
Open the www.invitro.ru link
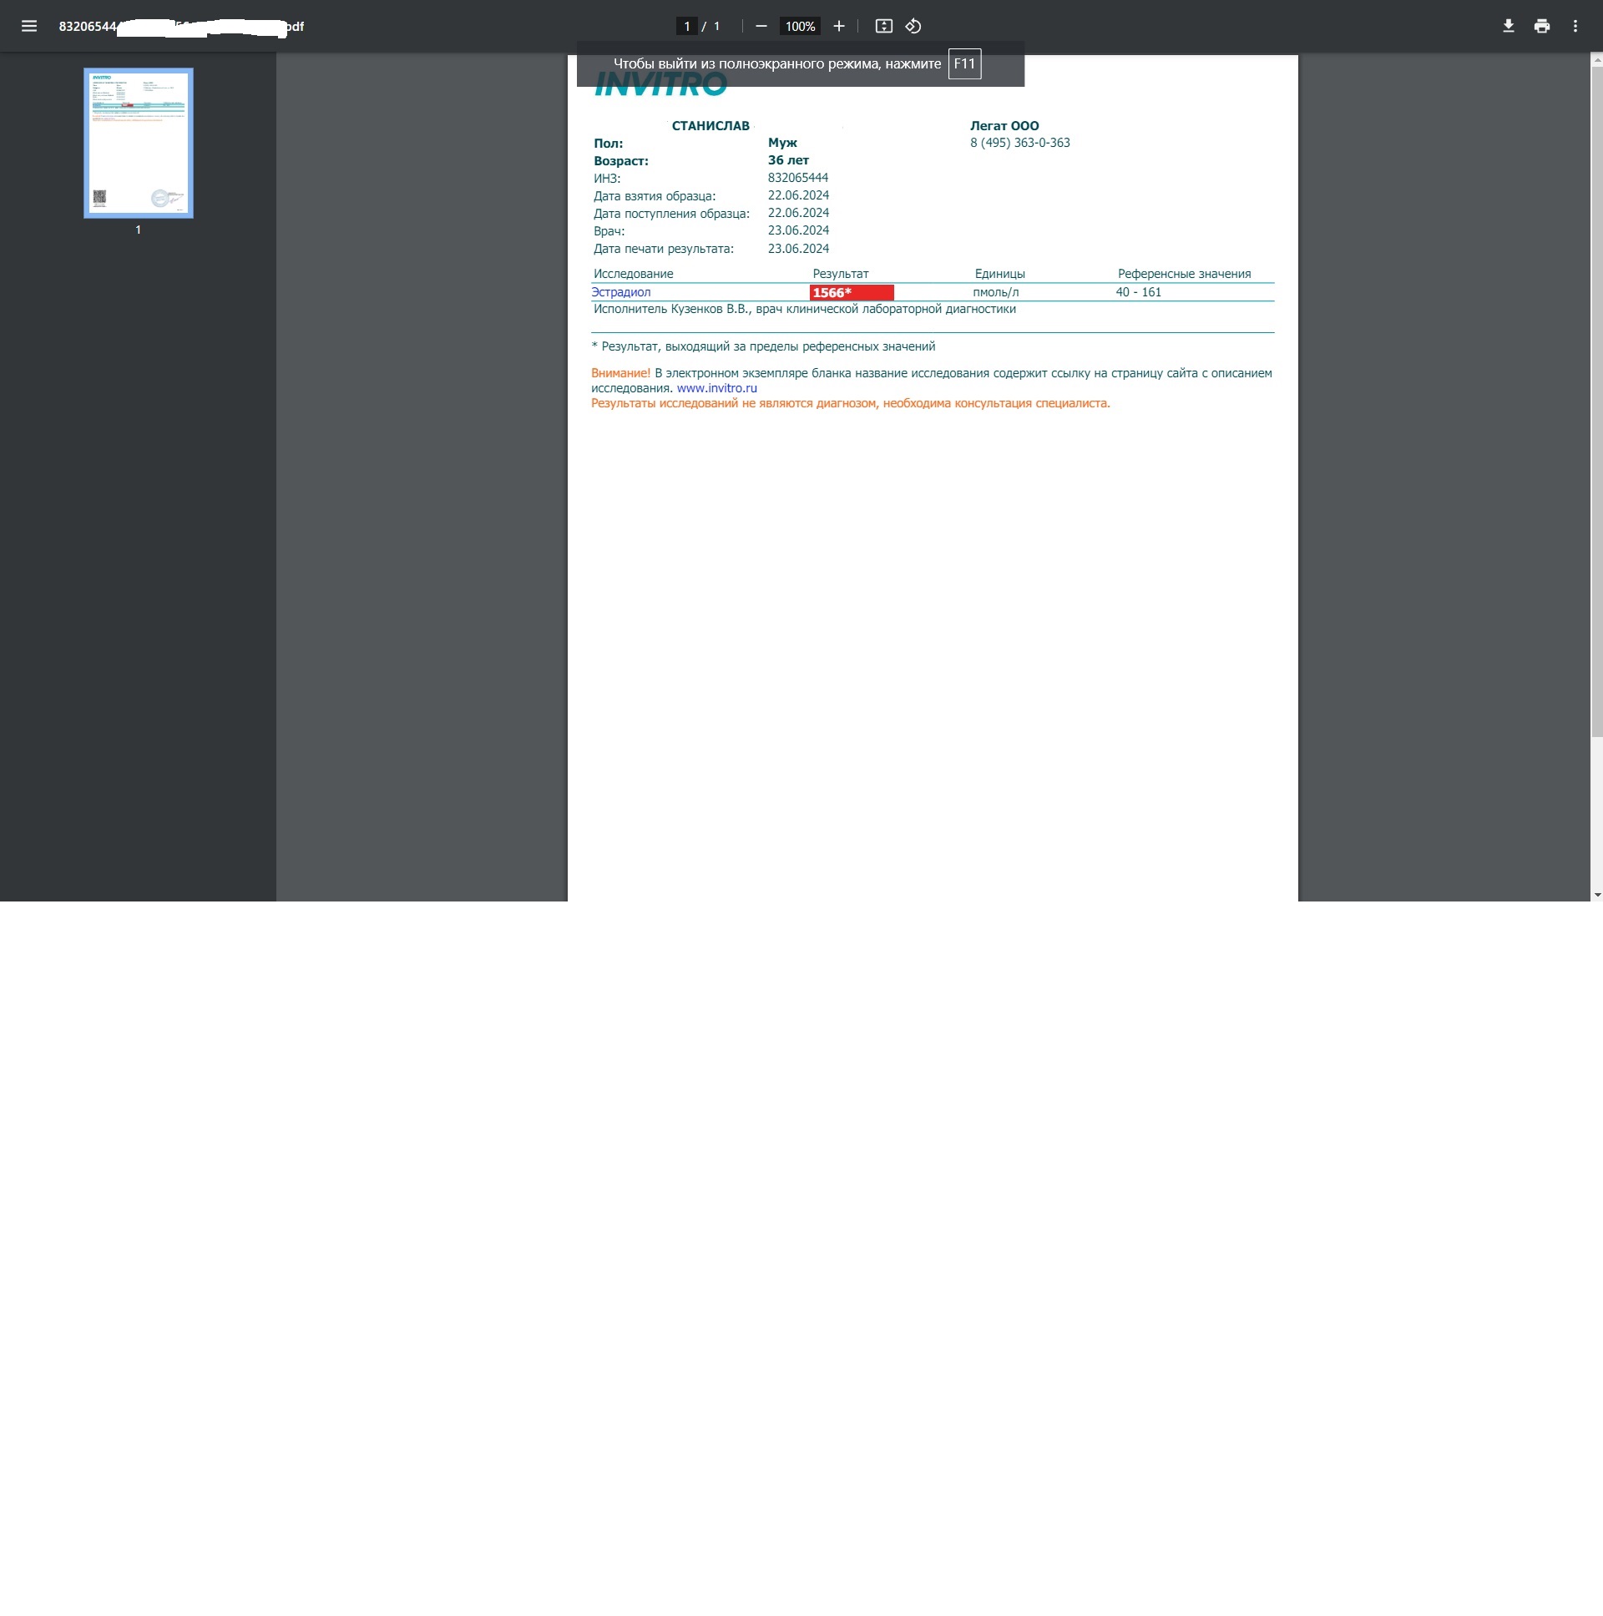pyautogui.click(x=716, y=388)
